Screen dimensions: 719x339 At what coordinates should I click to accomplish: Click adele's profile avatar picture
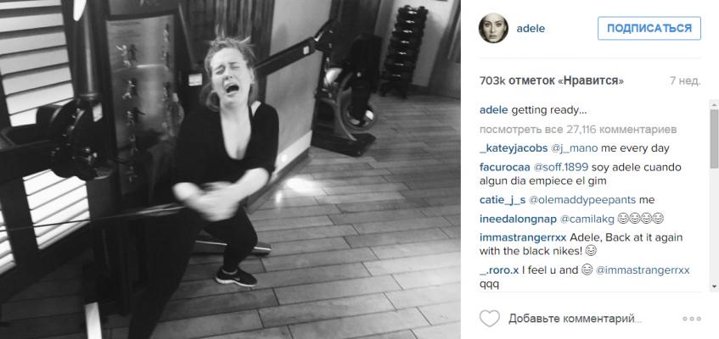[x=493, y=29]
